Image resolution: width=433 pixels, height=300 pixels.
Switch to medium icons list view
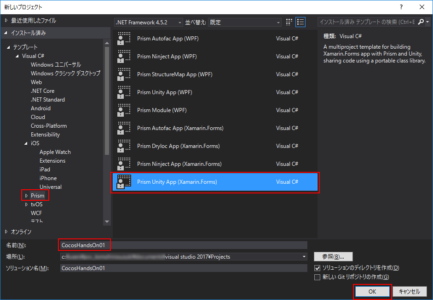[300, 22]
